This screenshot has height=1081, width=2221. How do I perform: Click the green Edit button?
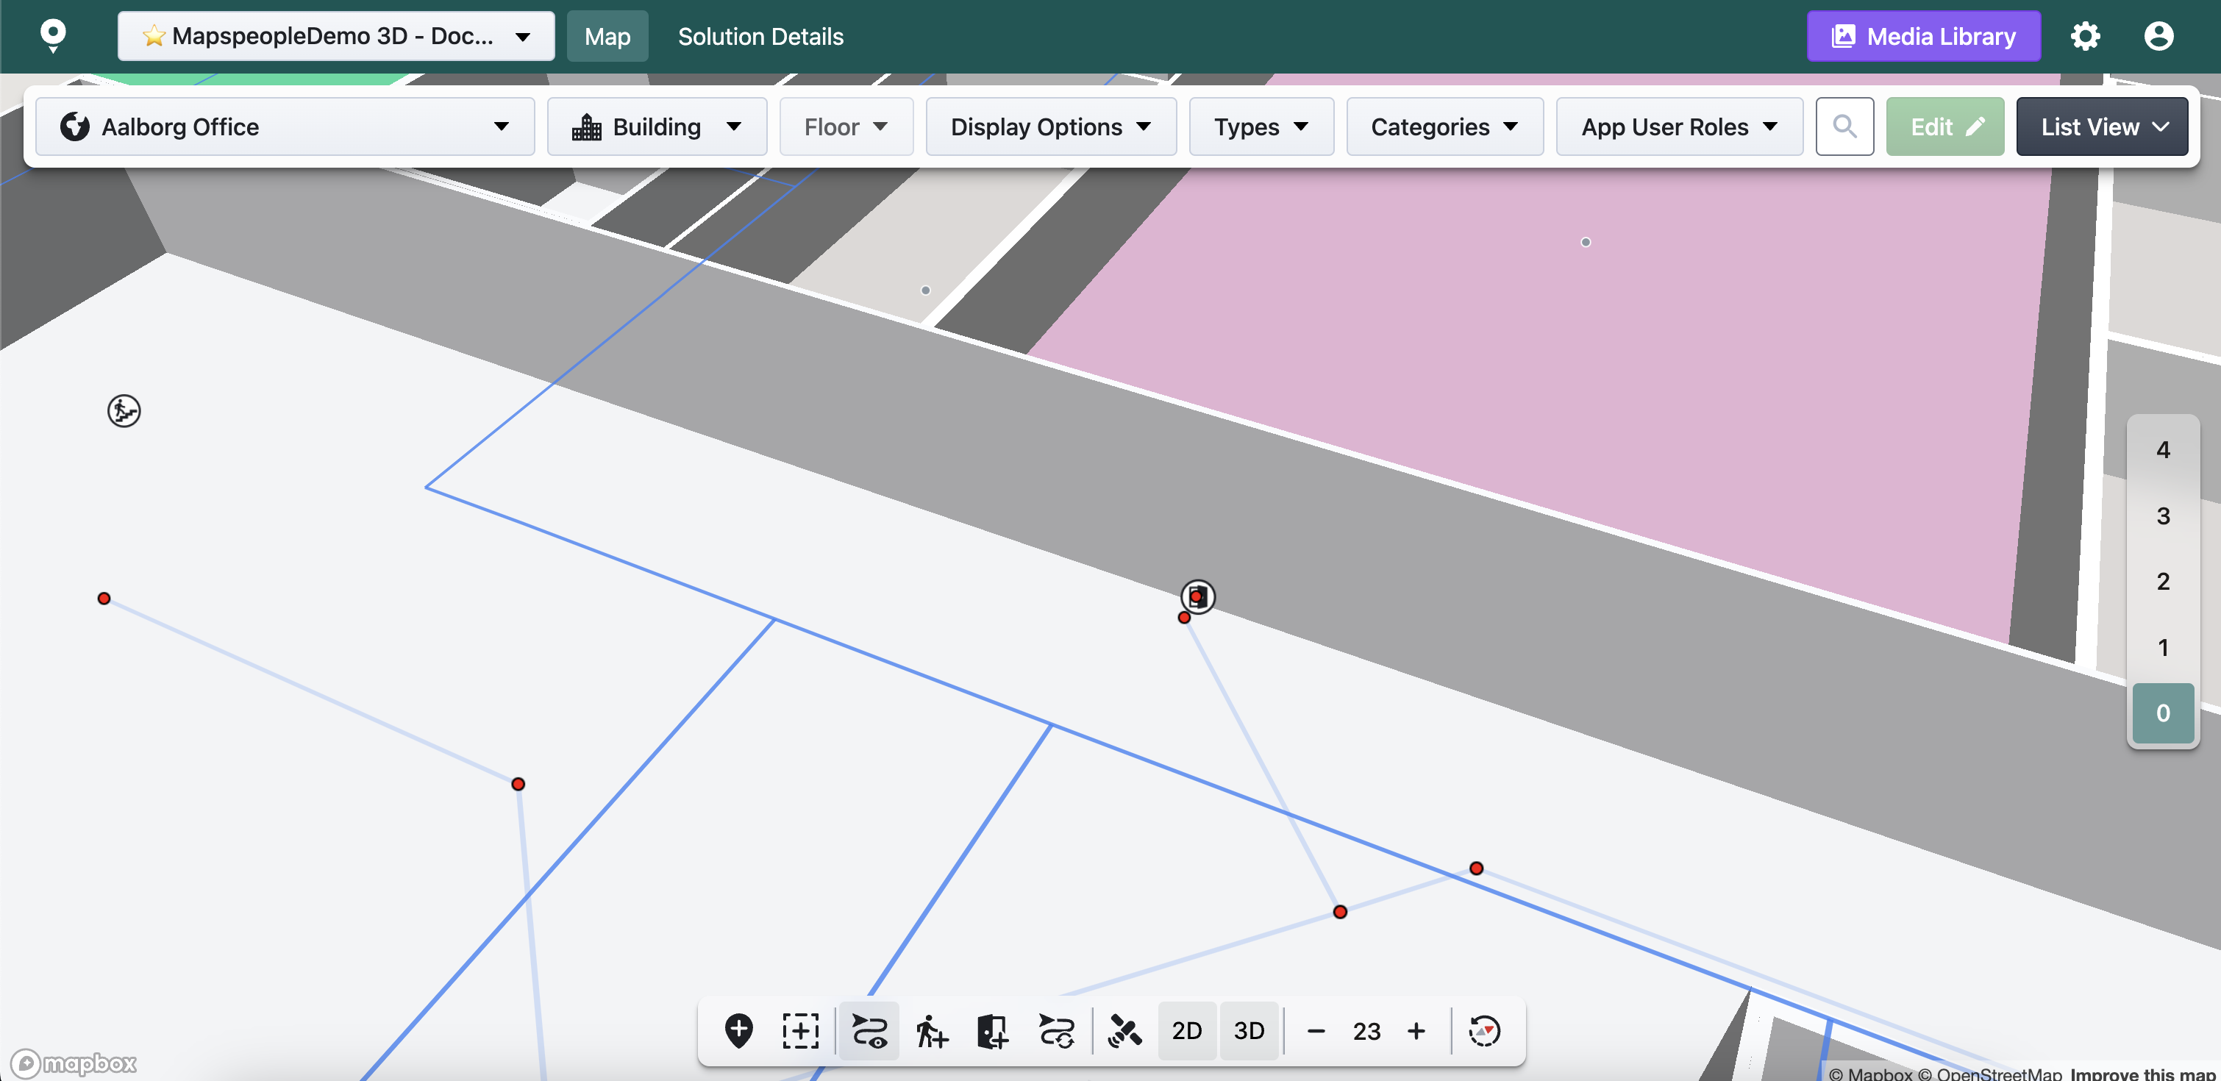1944,126
